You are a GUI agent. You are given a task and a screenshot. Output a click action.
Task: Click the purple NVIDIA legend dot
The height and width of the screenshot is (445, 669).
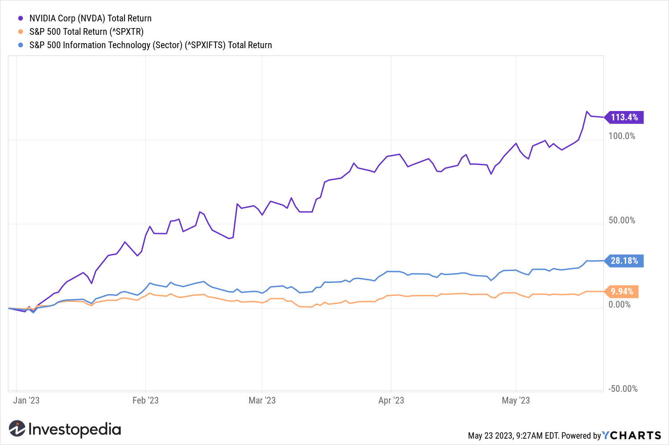[x=21, y=18]
